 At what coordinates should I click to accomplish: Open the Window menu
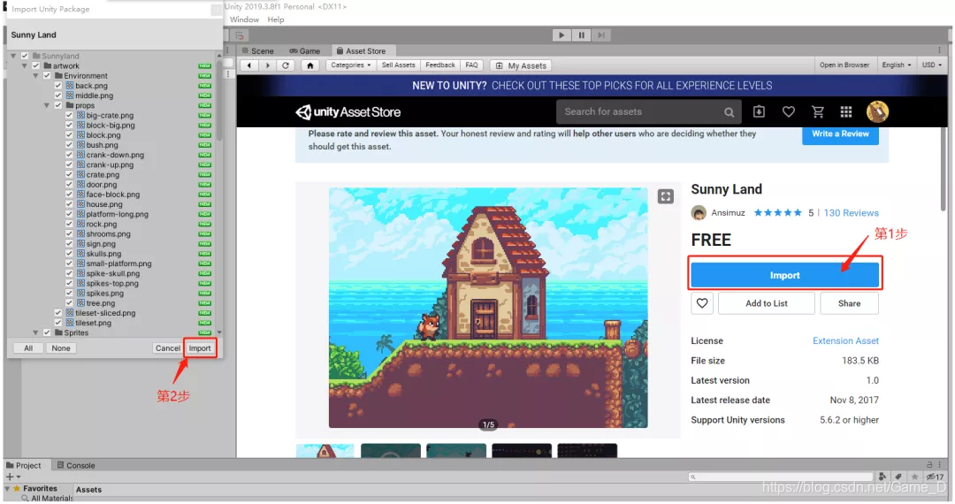[x=244, y=19]
